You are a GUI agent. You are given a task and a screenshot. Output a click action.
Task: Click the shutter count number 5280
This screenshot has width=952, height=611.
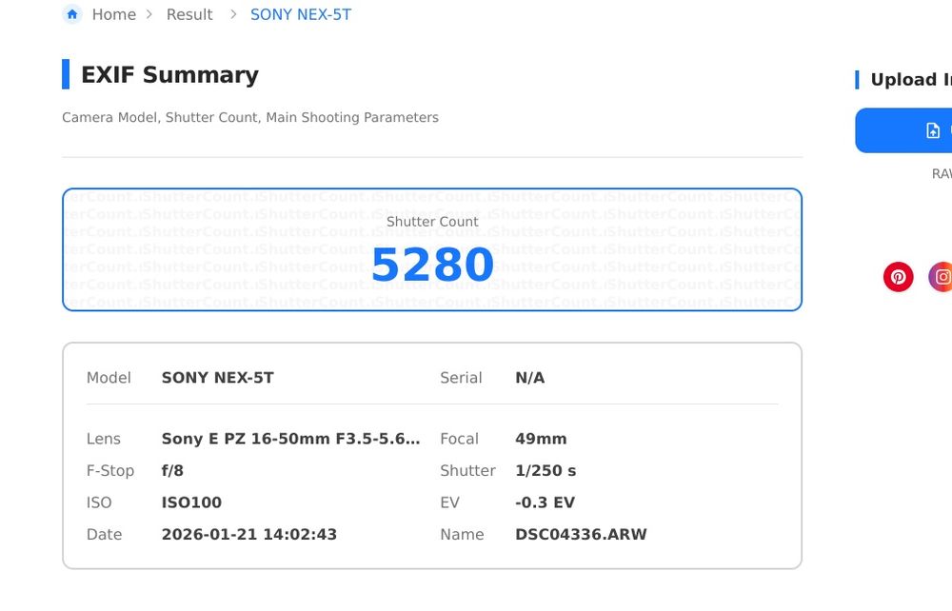(432, 266)
